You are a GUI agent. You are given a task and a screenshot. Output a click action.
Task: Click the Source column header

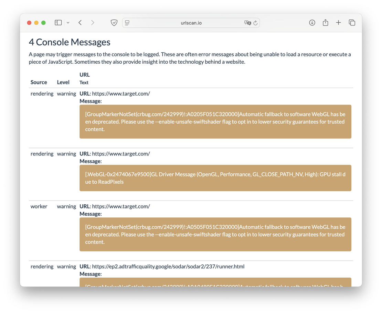coord(39,82)
